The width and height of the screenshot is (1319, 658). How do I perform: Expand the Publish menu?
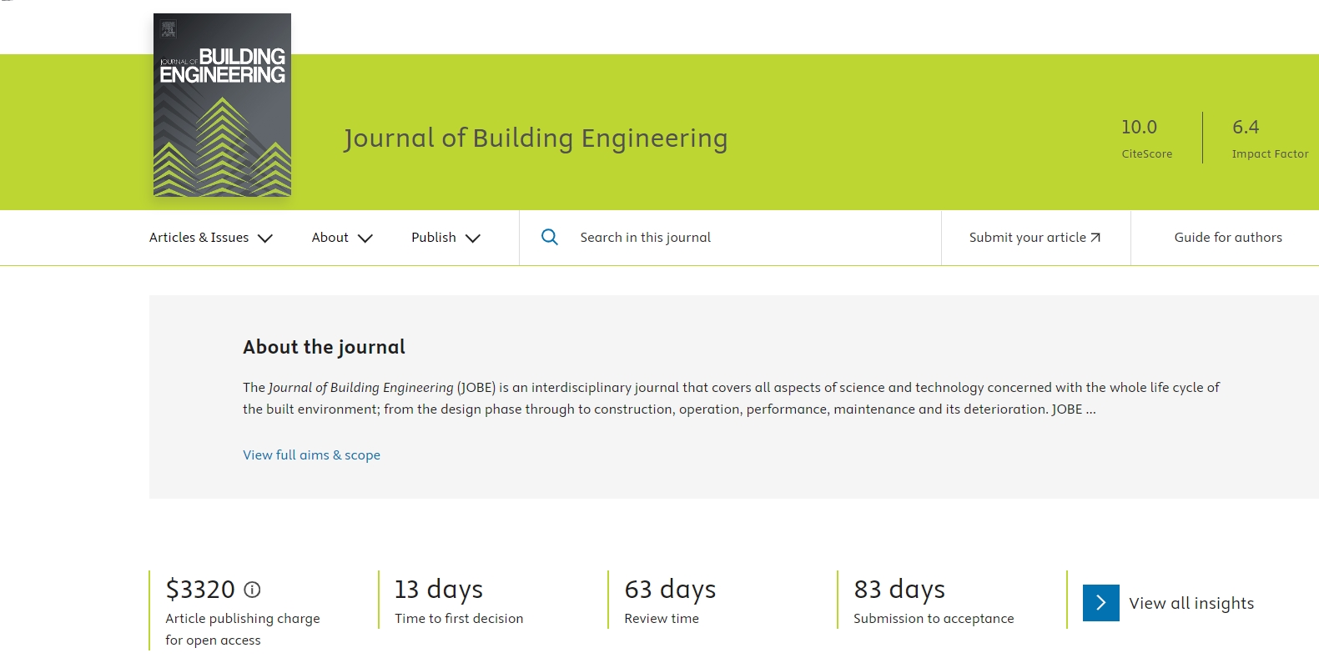tap(446, 238)
